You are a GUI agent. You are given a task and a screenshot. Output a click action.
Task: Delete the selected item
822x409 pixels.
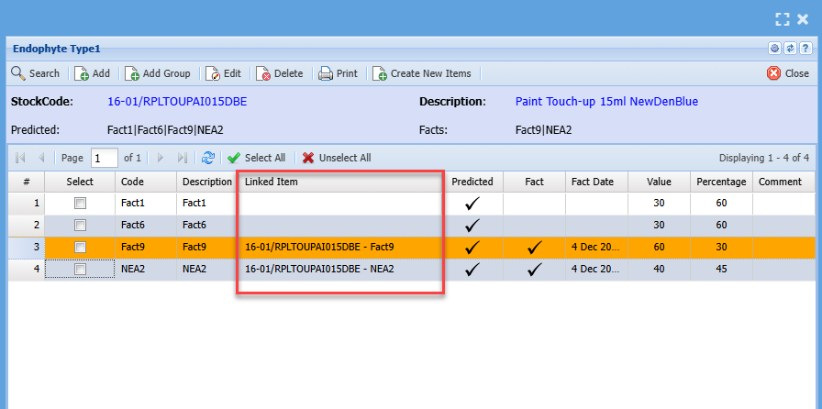[x=280, y=73]
